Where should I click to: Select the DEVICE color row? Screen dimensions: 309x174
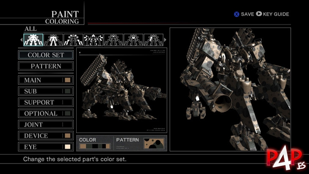click(x=46, y=135)
